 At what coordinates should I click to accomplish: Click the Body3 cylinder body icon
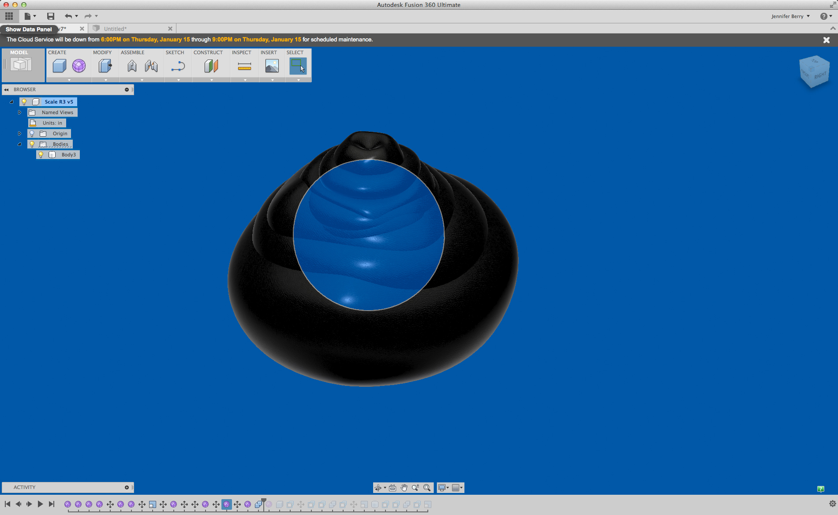click(52, 155)
